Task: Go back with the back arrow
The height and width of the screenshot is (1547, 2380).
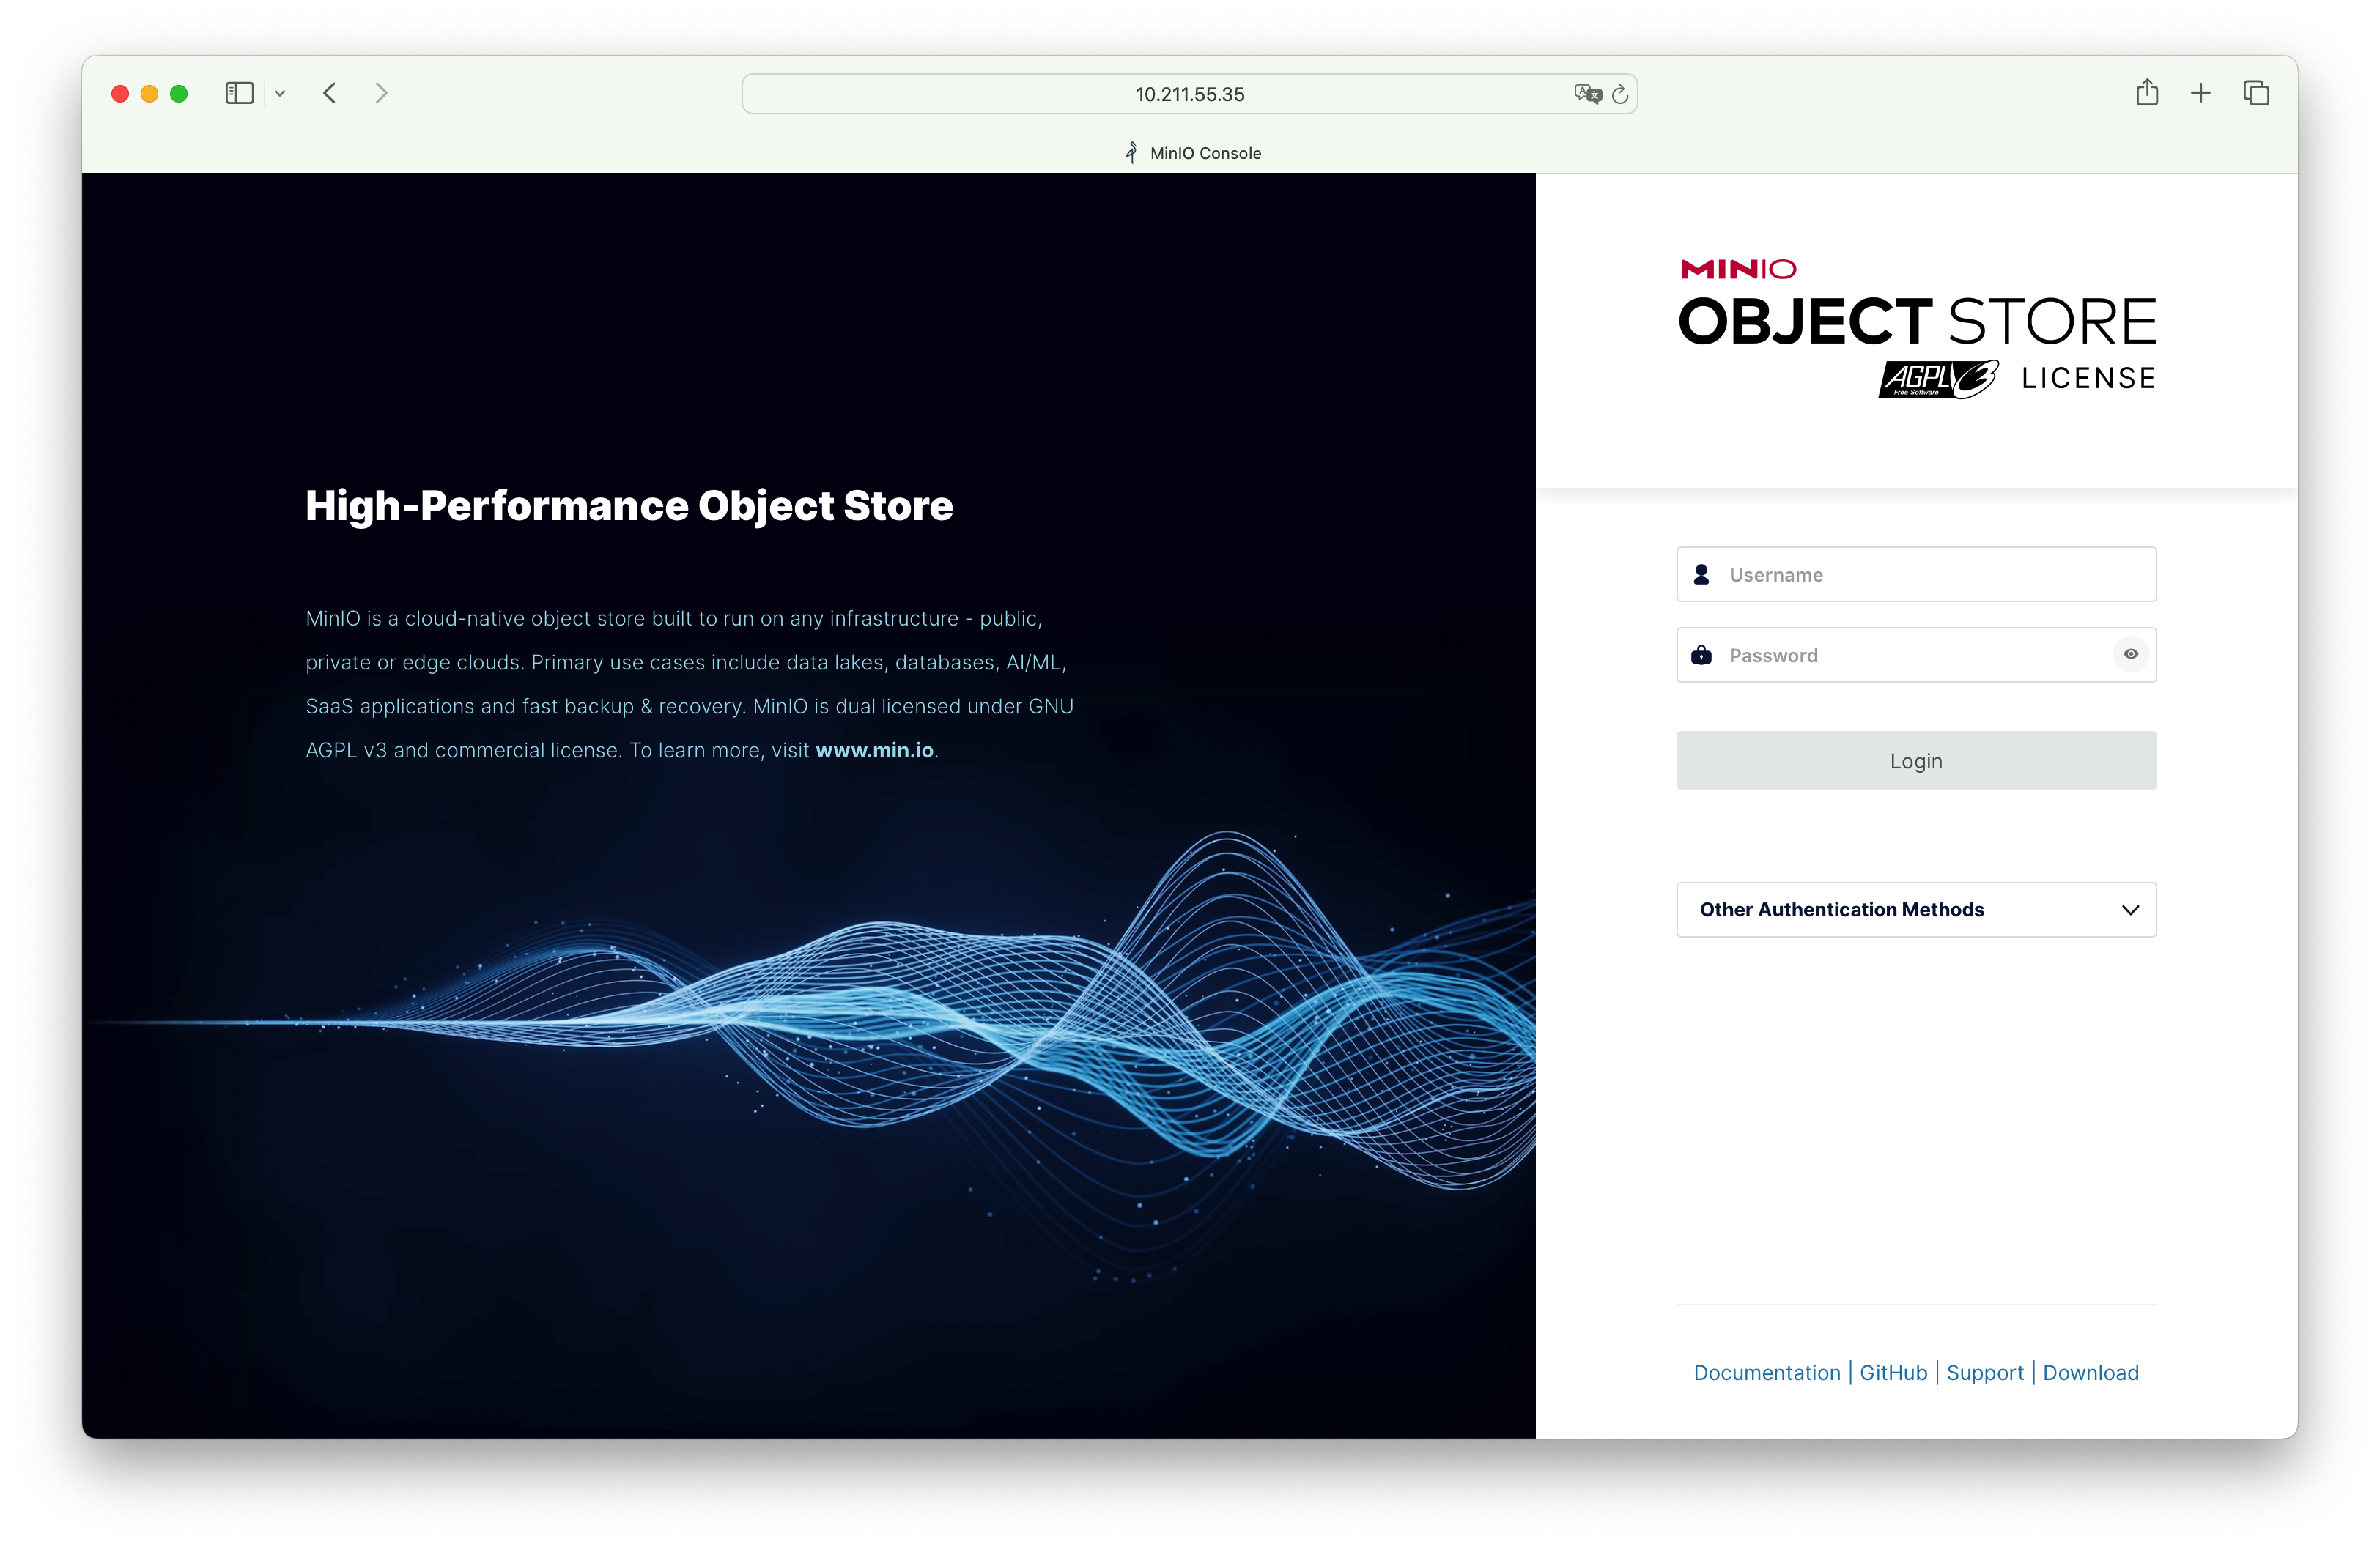Action: tap(330, 93)
